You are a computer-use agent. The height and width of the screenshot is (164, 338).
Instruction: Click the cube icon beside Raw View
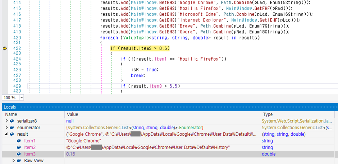click(x=19, y=160)
